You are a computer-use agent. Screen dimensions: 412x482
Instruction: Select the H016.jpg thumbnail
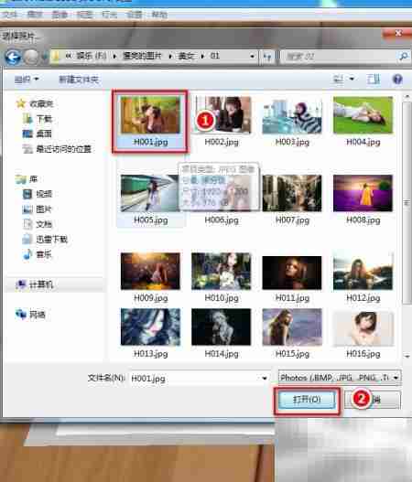point(363,328)
